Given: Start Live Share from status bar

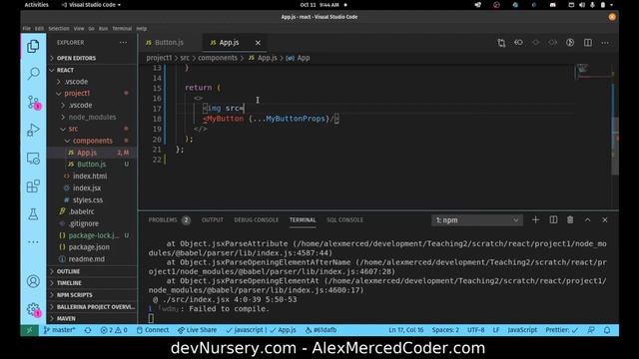Looking at the screenshot, I should coord(197,330).
